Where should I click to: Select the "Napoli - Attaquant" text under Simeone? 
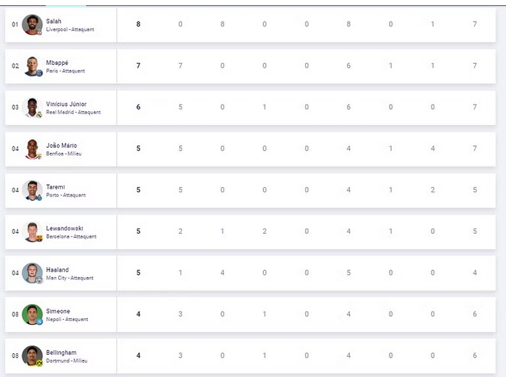coord(67,320)
